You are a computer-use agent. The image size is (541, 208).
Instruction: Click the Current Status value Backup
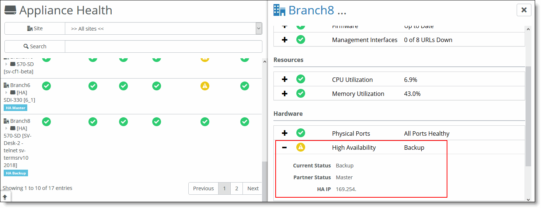click(345, 166)
